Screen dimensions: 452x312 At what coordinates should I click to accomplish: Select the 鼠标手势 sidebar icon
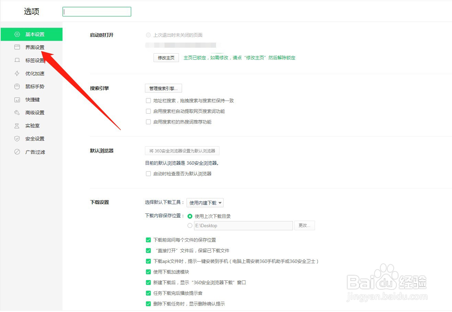click(17, 86)
